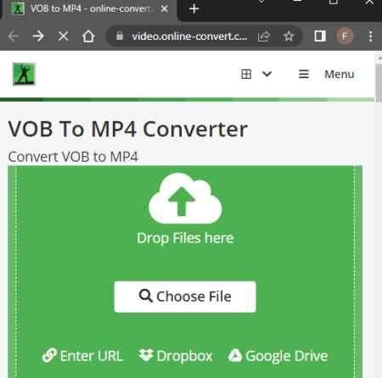Click the address bar URL text
382x378 pixels.
[189, 36]
